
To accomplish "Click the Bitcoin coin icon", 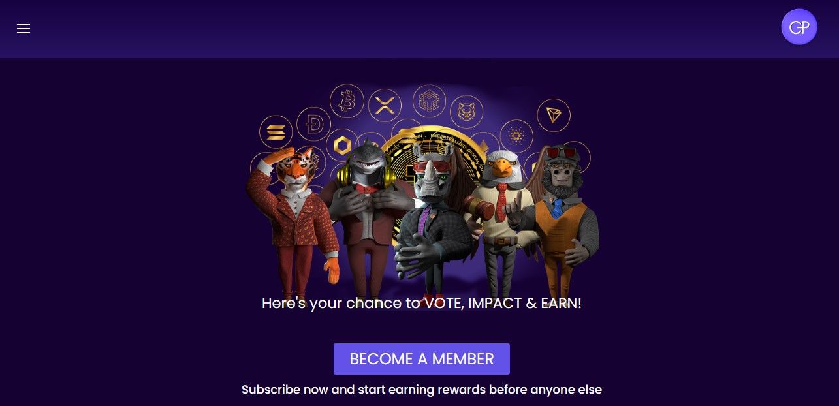I will 347,101.
